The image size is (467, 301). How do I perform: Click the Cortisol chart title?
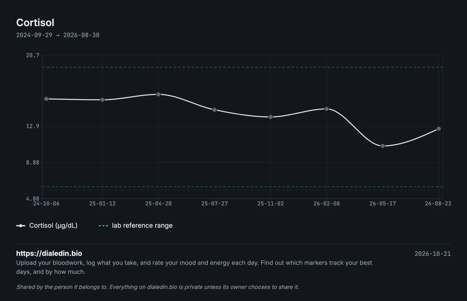click(x=35, y=23)
